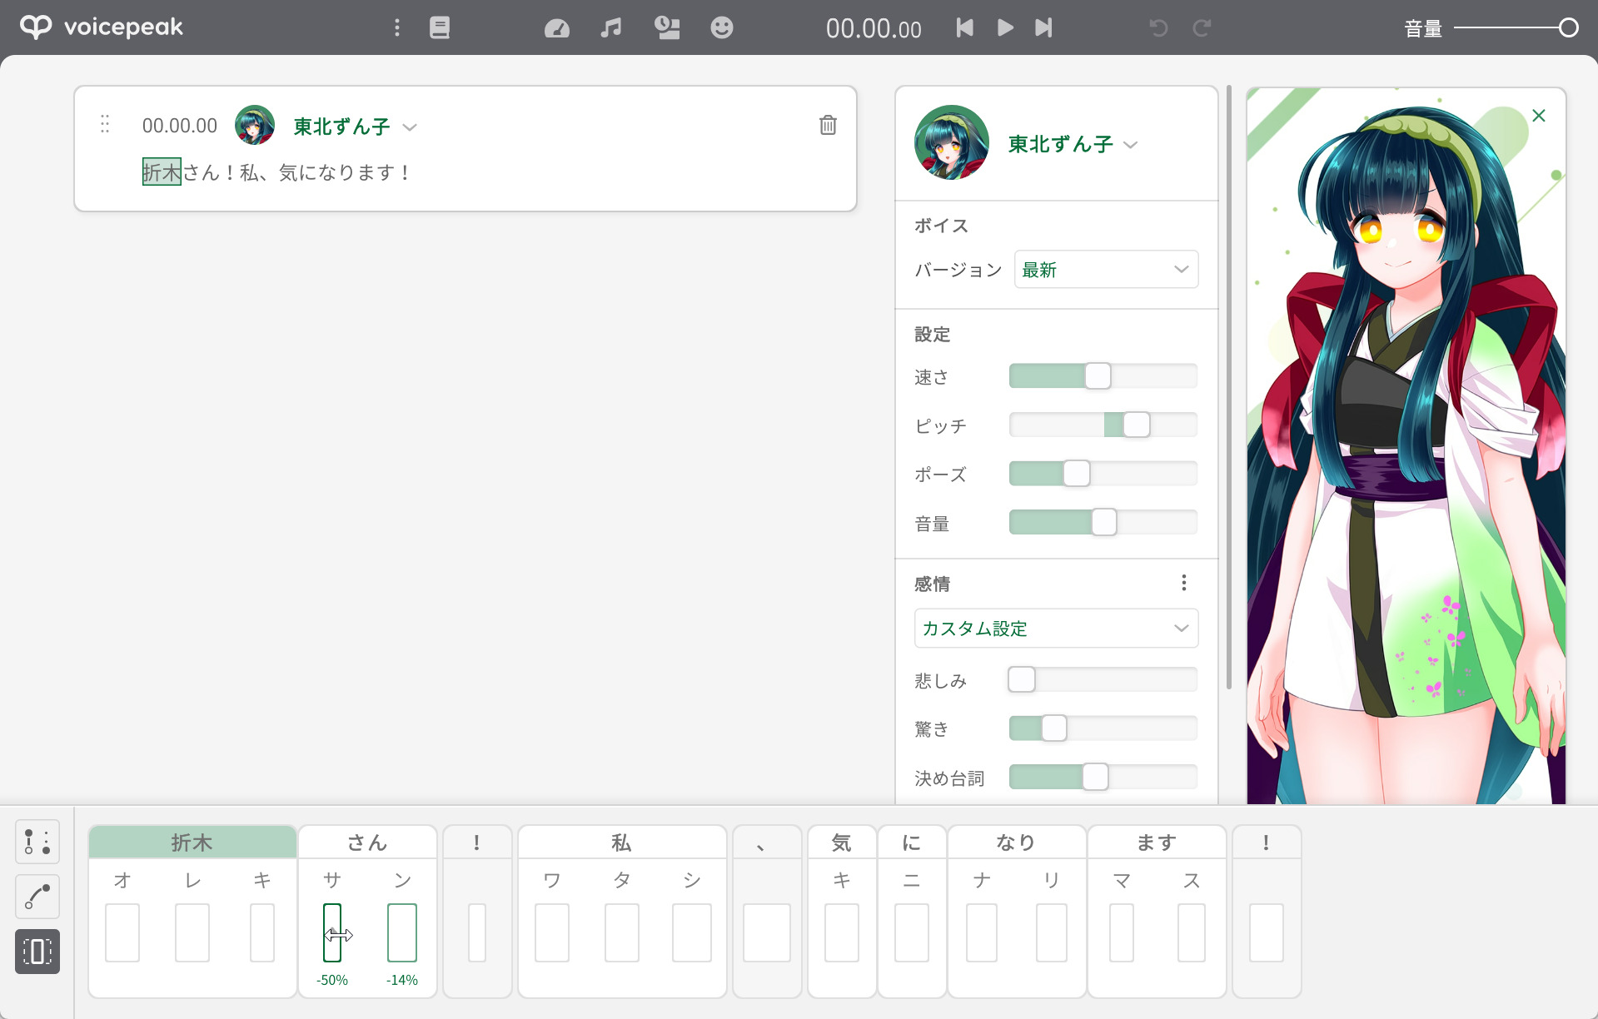Click the length box under ン

point(402,932)
